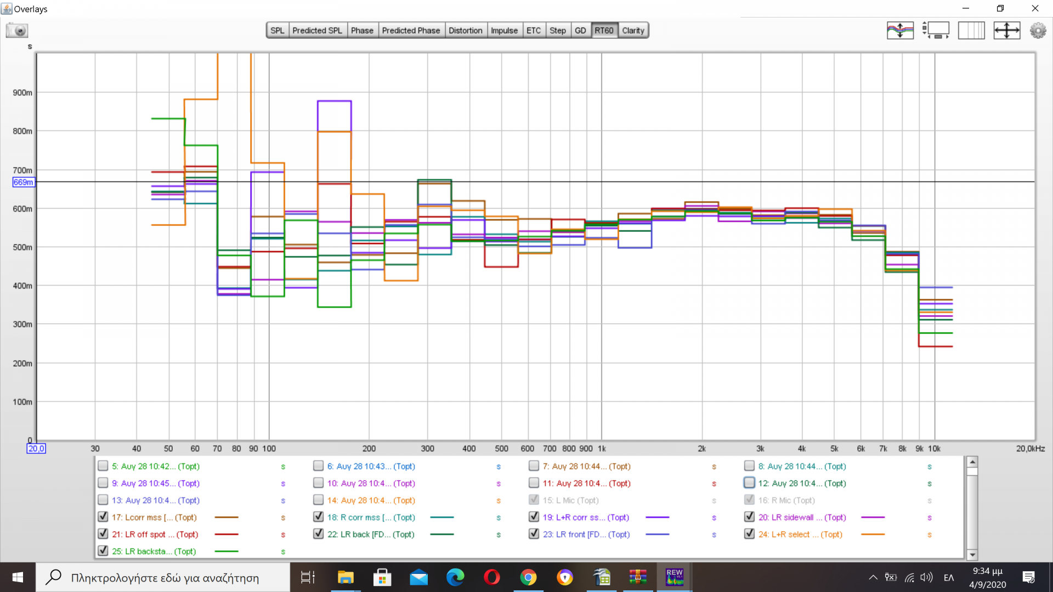Toggle the frequency axis bars icon
The image size is (1053, 592).
971,30
